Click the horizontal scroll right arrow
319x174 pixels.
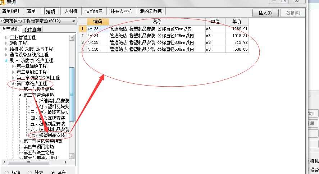65,162
